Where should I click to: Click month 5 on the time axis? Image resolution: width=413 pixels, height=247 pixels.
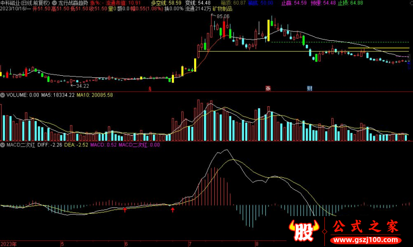point(62,244)
